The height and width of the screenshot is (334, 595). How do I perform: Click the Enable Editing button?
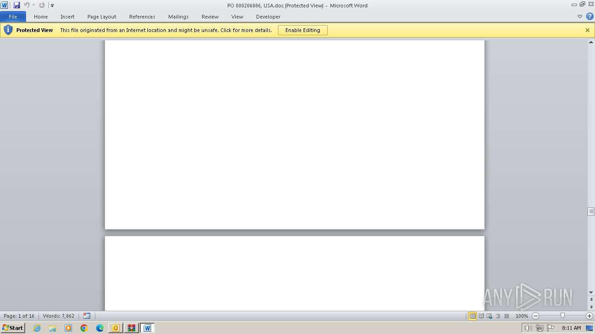303,30
